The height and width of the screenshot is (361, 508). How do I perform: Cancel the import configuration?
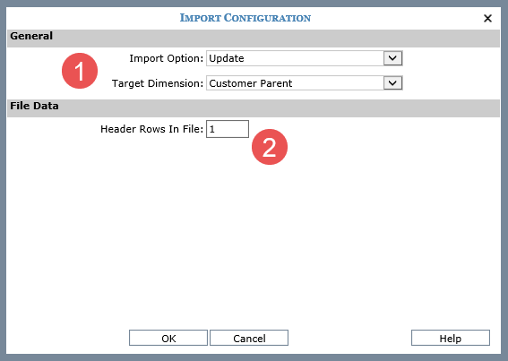click(x=249, y=338)
